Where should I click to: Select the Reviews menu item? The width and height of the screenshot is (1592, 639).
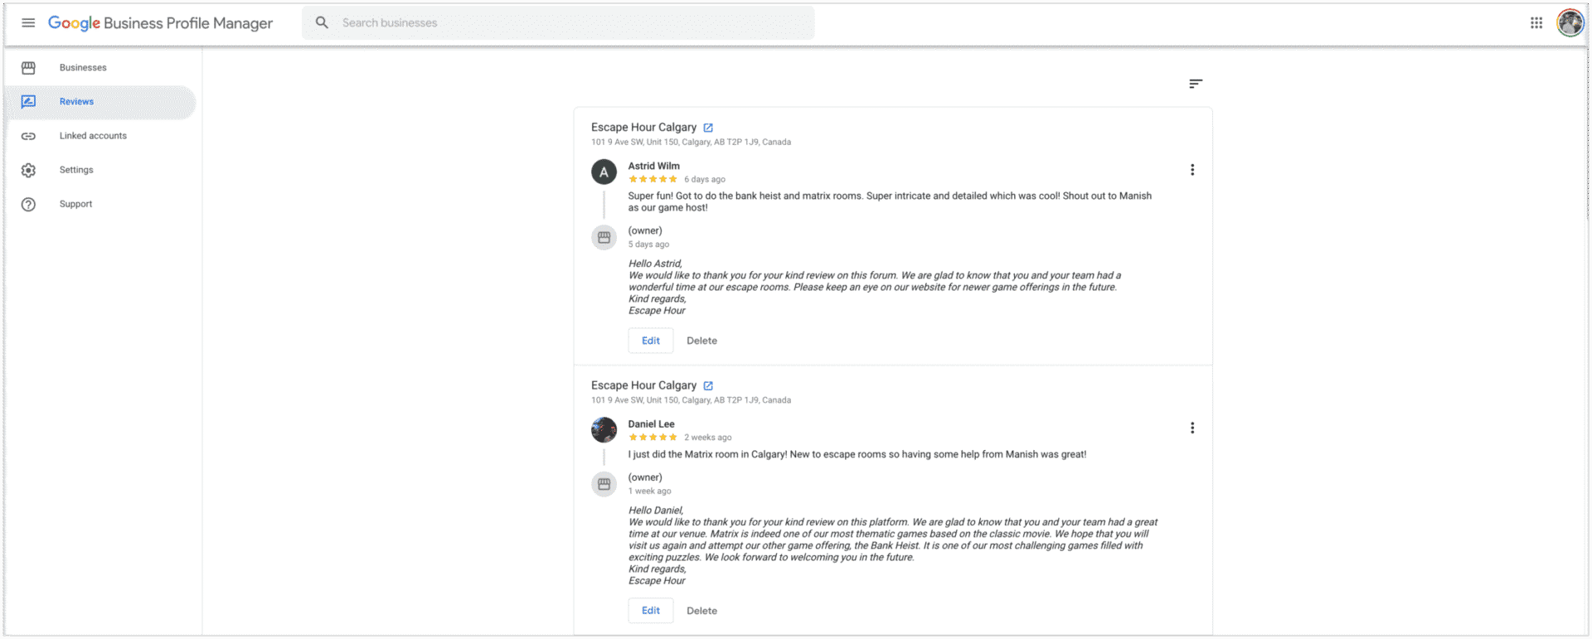[x=76, y=101]
